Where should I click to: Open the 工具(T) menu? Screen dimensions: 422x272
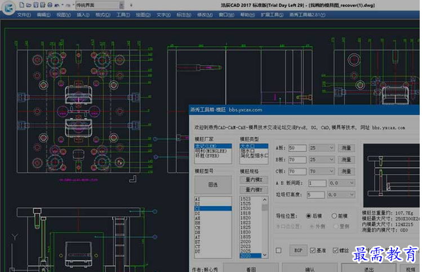coord(123,15)
